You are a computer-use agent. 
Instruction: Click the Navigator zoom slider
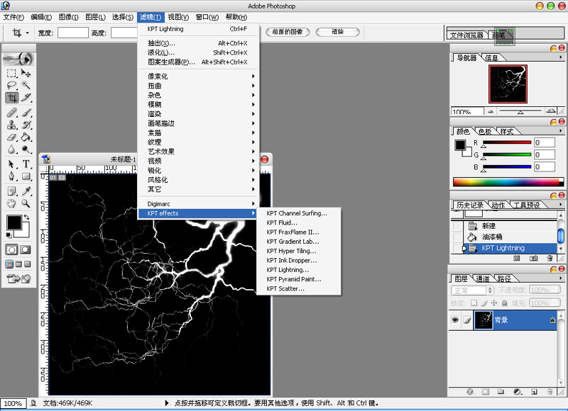click(520, 111)
